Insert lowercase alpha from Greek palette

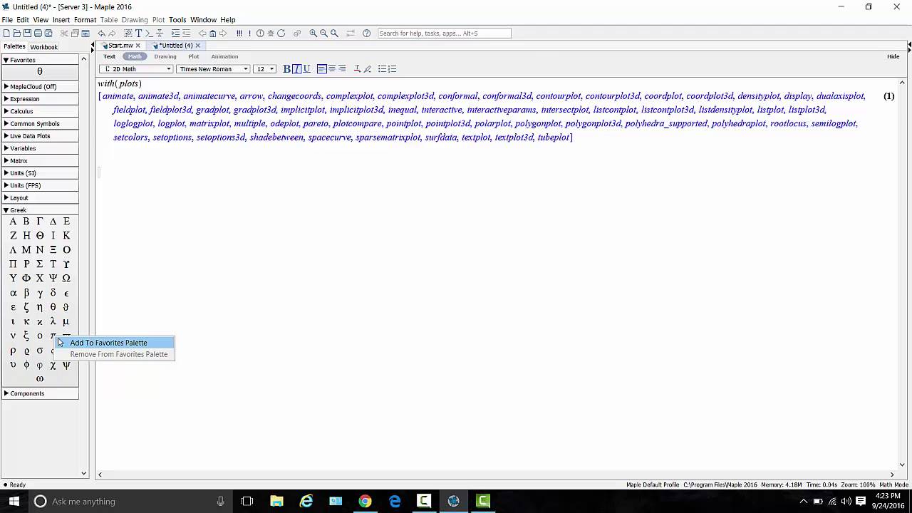(13, 293)
